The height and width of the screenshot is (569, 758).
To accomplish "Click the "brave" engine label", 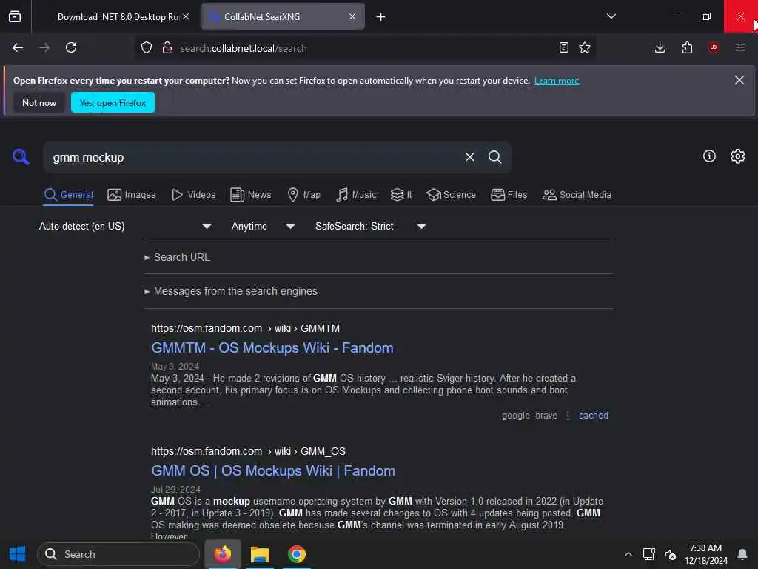I will pyautogui.click(x=546, y=415).
